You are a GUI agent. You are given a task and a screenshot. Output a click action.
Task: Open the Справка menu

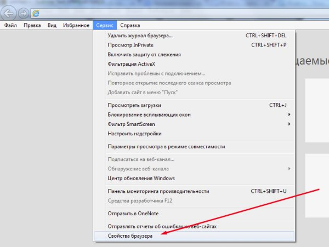(130, 25)
